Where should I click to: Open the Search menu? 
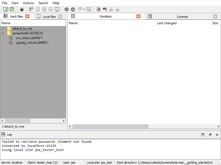pos(43,3)
